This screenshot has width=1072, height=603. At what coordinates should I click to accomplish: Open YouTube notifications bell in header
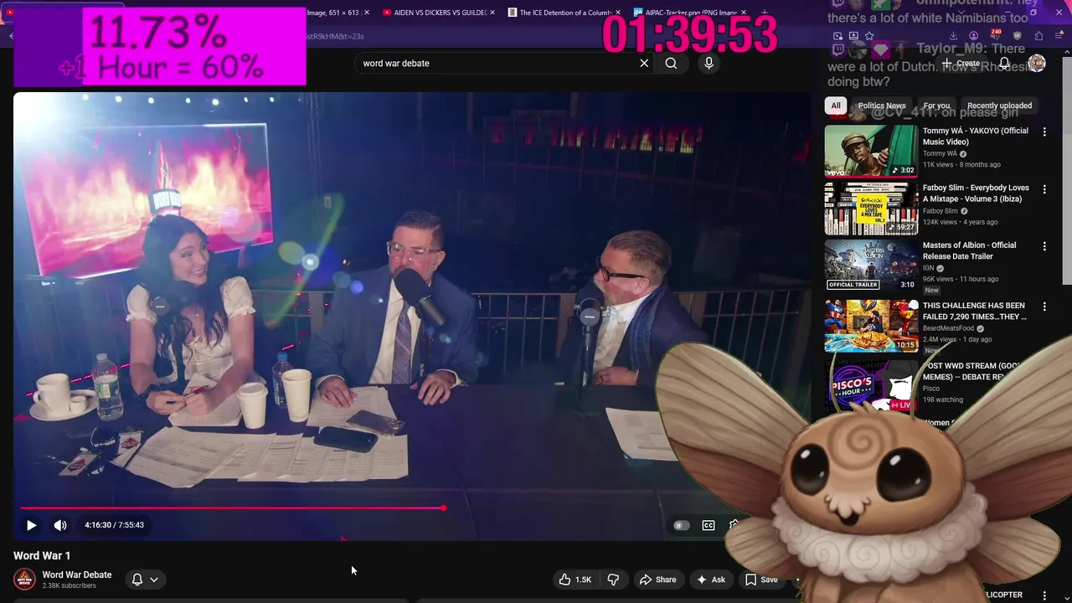1004,63
